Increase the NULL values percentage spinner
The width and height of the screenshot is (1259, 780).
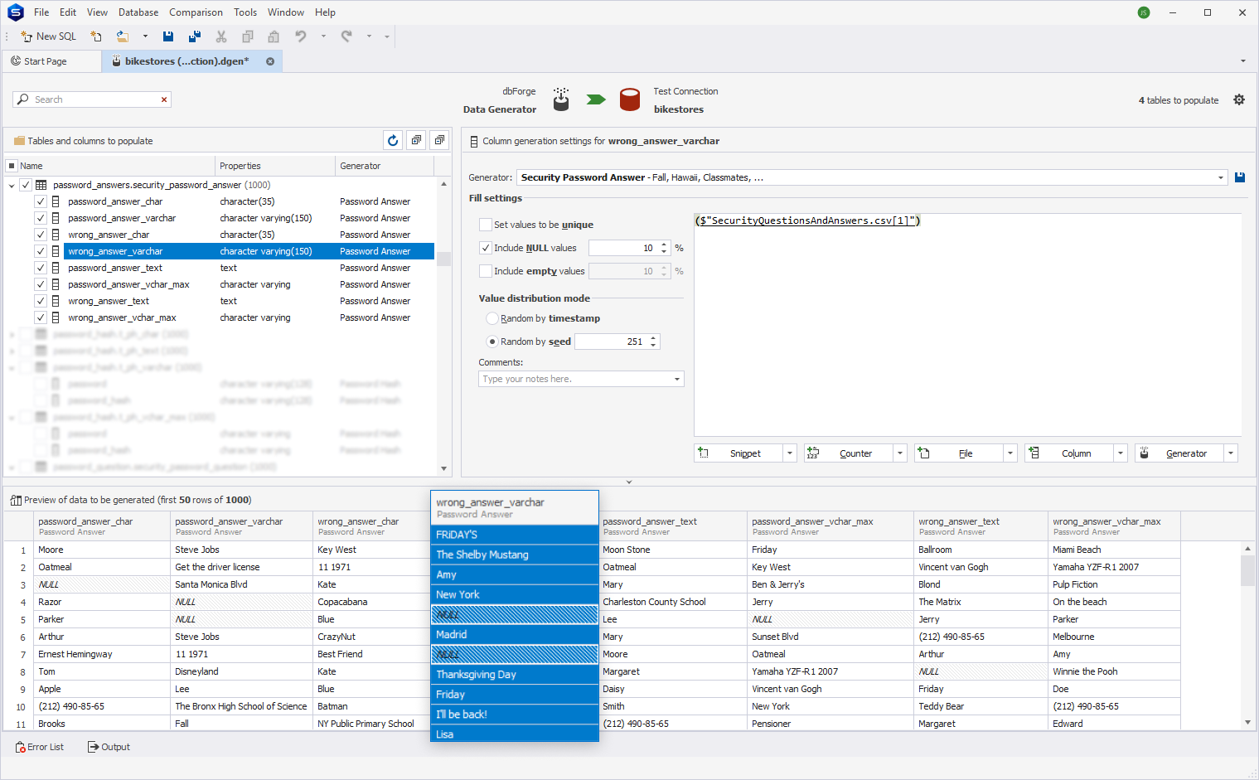(x=664, y=245)
